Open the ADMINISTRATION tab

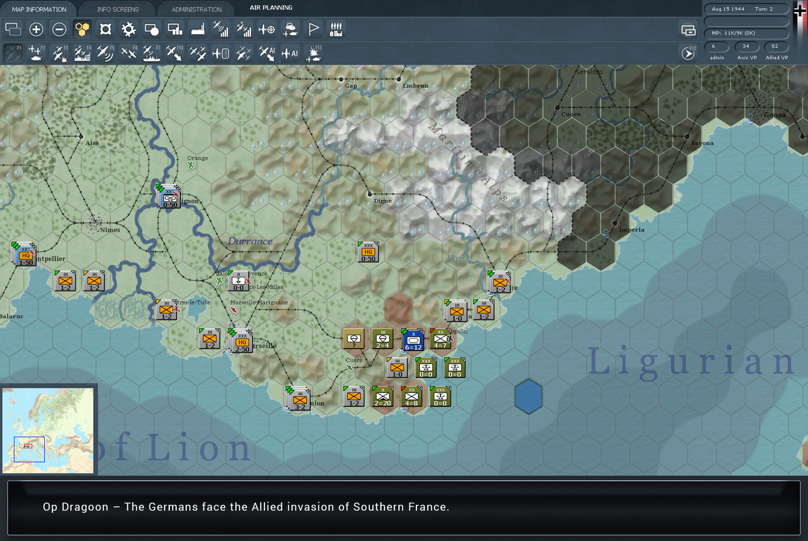(195, 9)
